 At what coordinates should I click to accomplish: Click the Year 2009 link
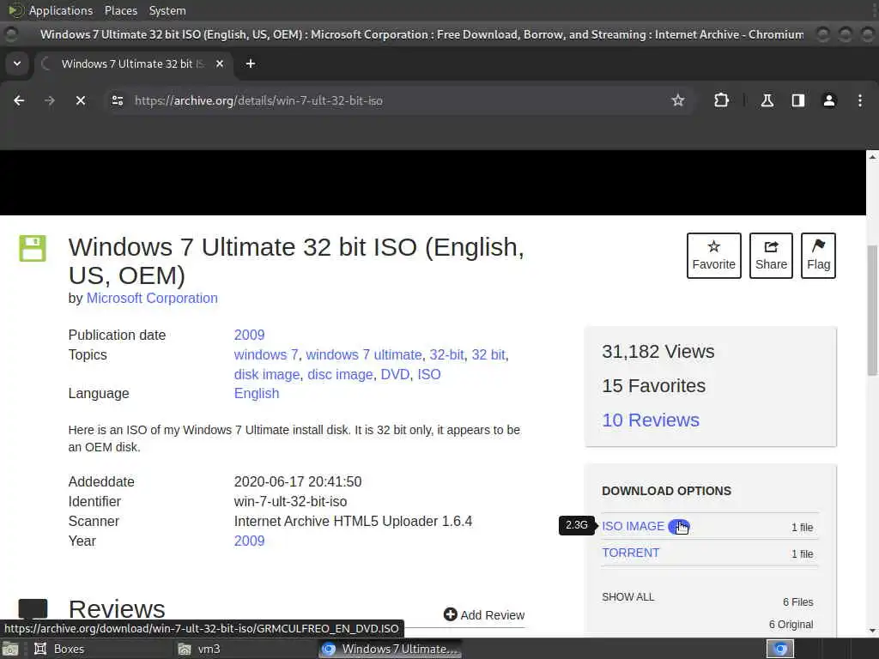(x=249, y=541)
